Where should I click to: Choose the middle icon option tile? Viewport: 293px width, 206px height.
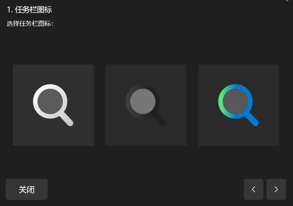(x=146, y=105)
